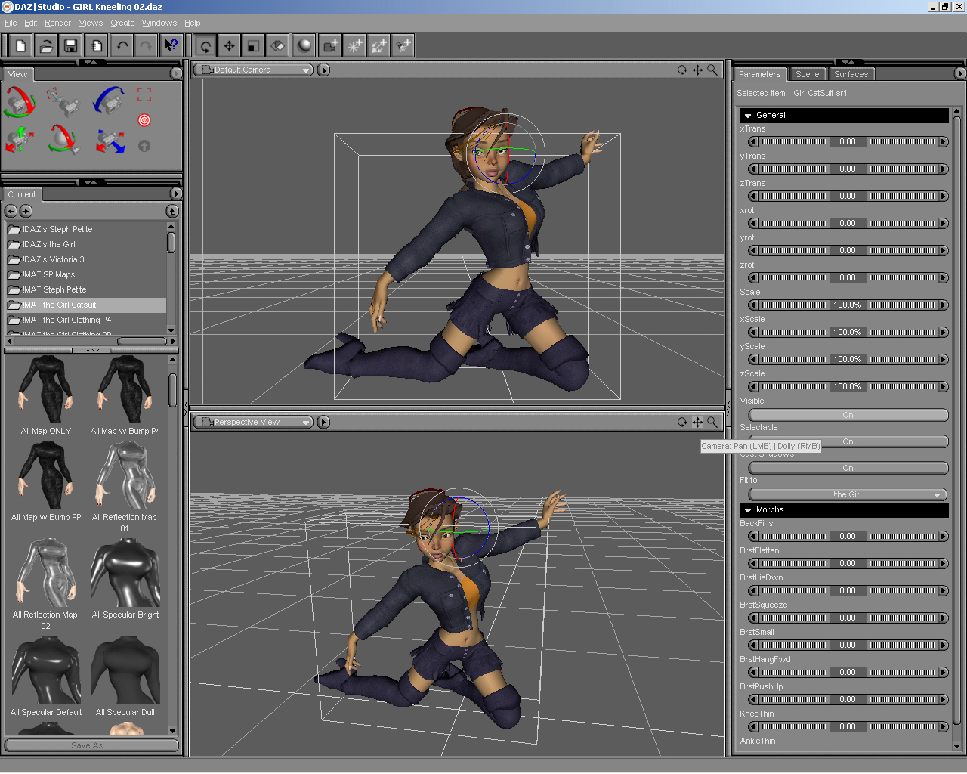The width and height of the screenshot is (967, 774).
Task: Click the Save disk icon in toolbar
Action: pos(70,46)
